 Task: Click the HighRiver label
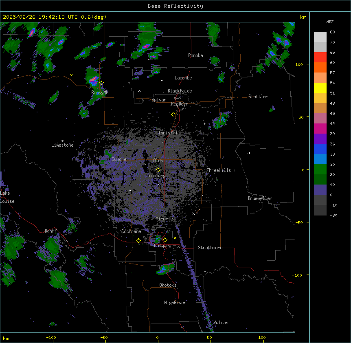(175, 303)
